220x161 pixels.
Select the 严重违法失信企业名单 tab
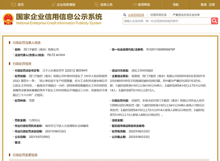pyautogui.click(x=186, y=15)
